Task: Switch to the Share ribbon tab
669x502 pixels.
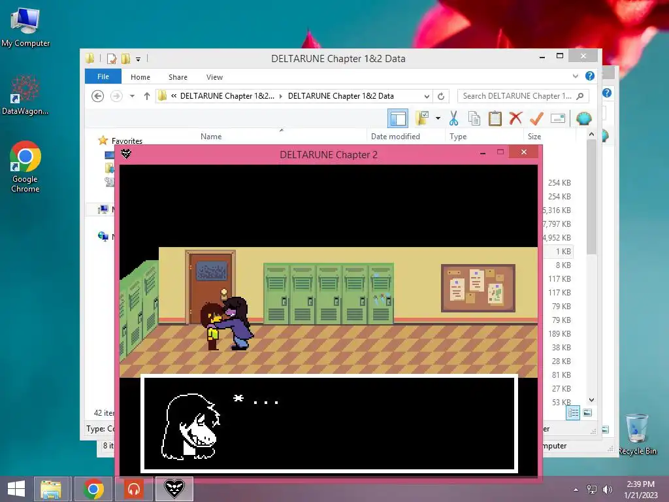Action: coord(178,77)
